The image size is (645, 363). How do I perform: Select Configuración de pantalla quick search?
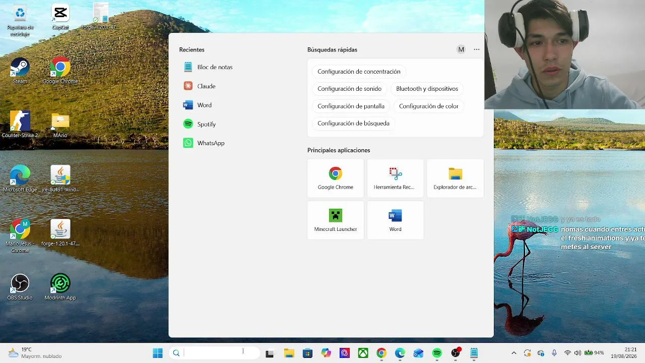[351, 106]
